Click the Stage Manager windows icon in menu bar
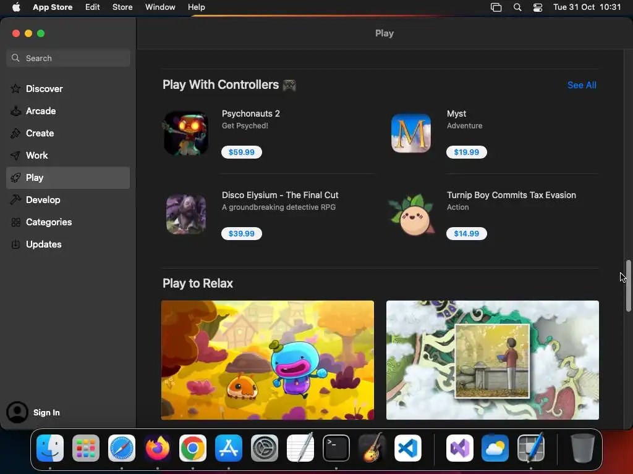The width and height of the screenshot is (633, 474). pos(496,7)
